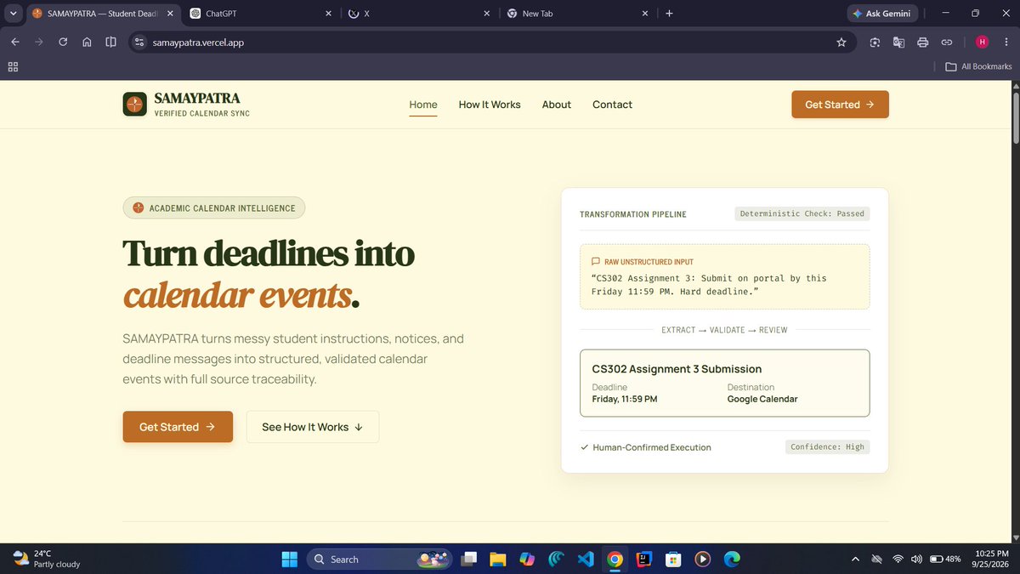Open the Google Translate icon in toolbar

pyautogui.click(x=898, y=42)
